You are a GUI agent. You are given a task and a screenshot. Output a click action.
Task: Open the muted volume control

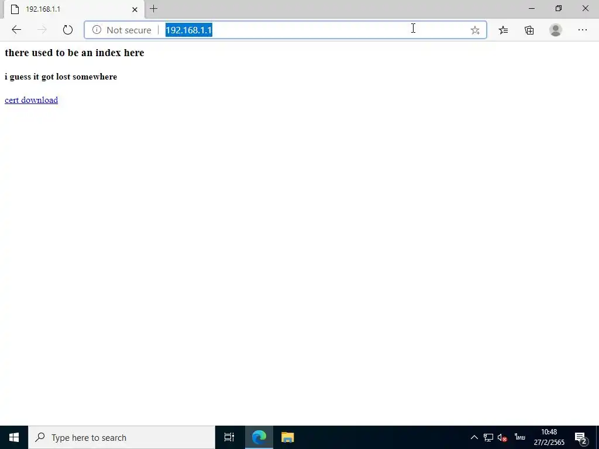[x=502, y=437]
